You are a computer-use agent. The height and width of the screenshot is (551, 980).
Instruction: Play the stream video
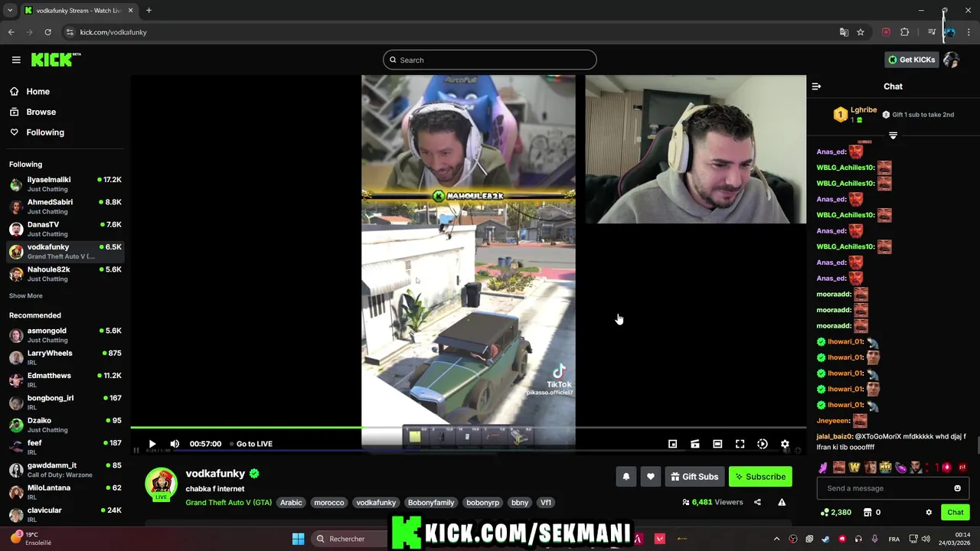[x=152, y=444]
